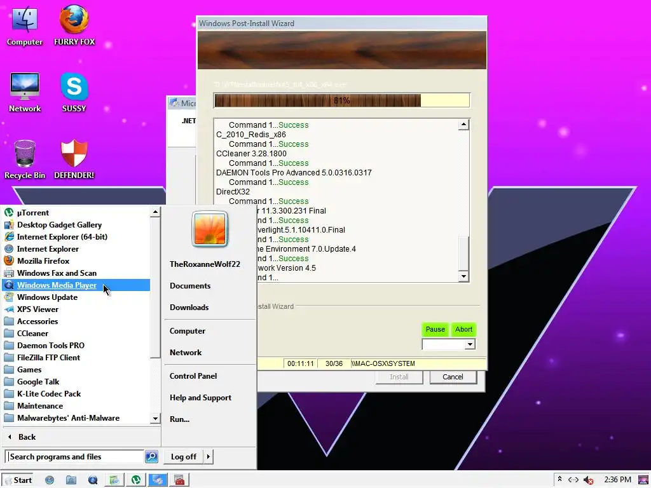Click the user account flower picture

(x=210, y=229)
